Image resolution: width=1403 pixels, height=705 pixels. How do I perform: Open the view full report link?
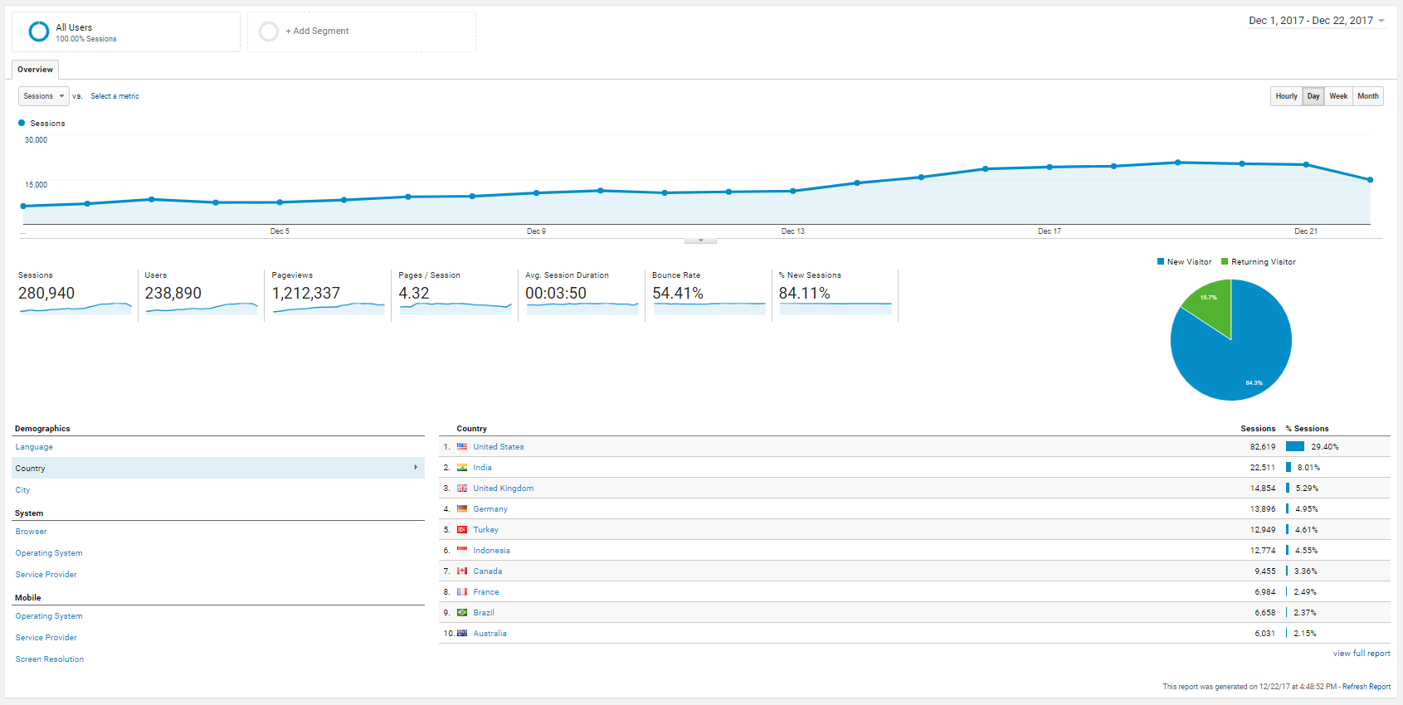click(1362, 654)
